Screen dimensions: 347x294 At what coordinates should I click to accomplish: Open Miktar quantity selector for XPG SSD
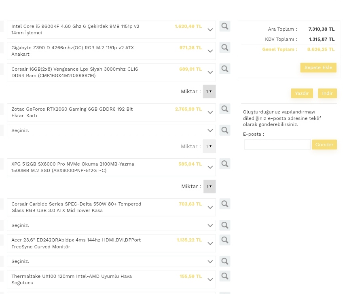click(x=209, y=187)
